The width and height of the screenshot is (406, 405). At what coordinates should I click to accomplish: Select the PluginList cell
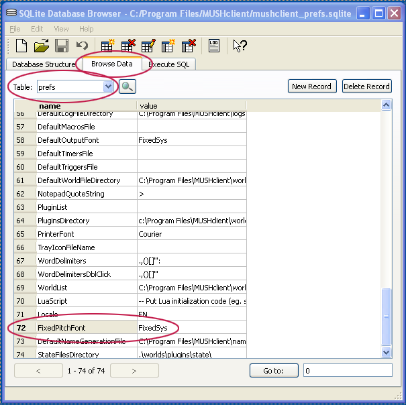[87, 207]
